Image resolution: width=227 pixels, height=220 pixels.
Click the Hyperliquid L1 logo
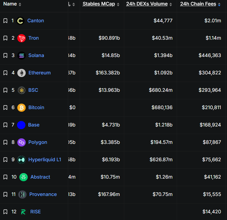tap(21, 160)
